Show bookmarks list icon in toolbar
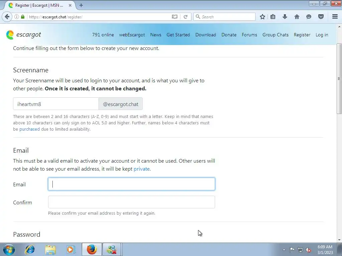 273,17
